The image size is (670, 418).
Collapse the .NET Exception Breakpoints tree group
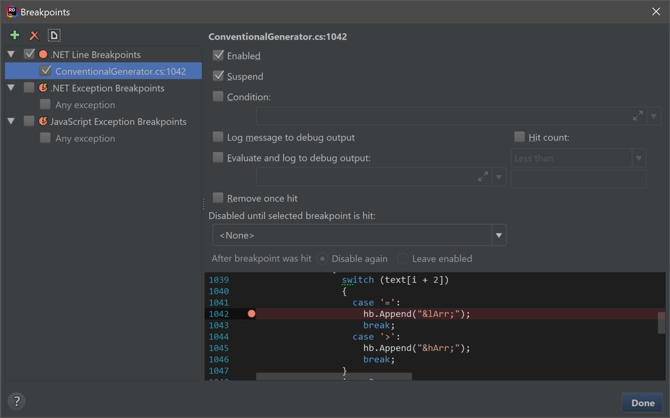[x=11, y=88]
